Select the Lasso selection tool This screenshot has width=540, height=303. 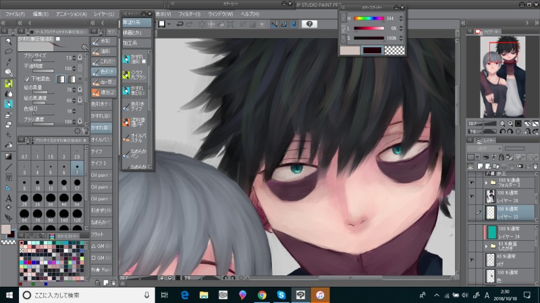pyautogui.click(x=9, y=52)
